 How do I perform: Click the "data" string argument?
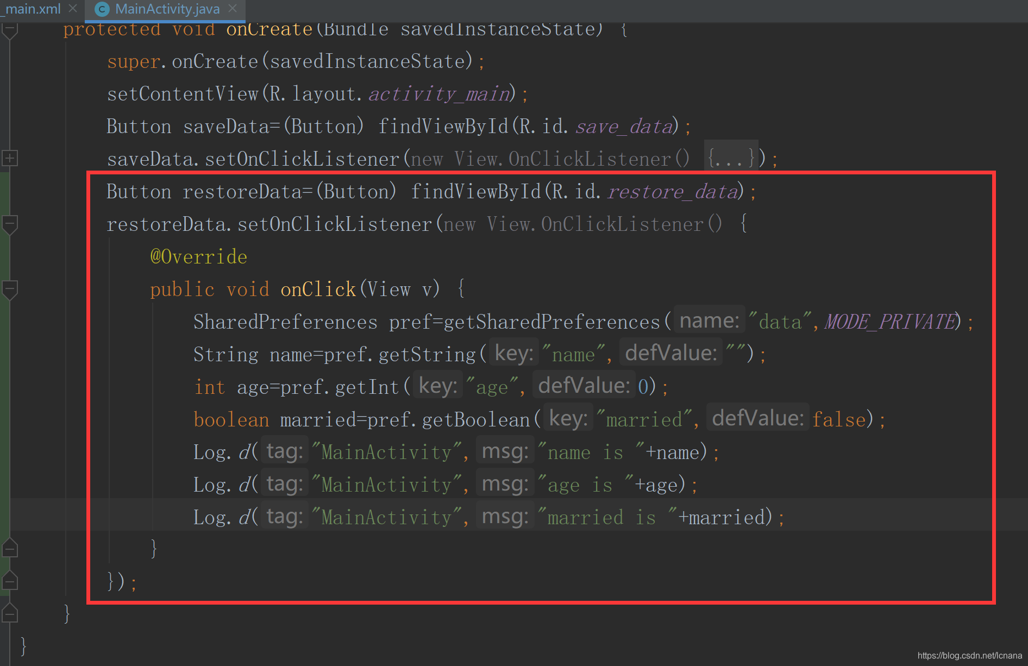(780, 322)
